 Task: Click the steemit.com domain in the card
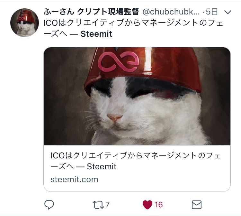(x=75, y=180)
